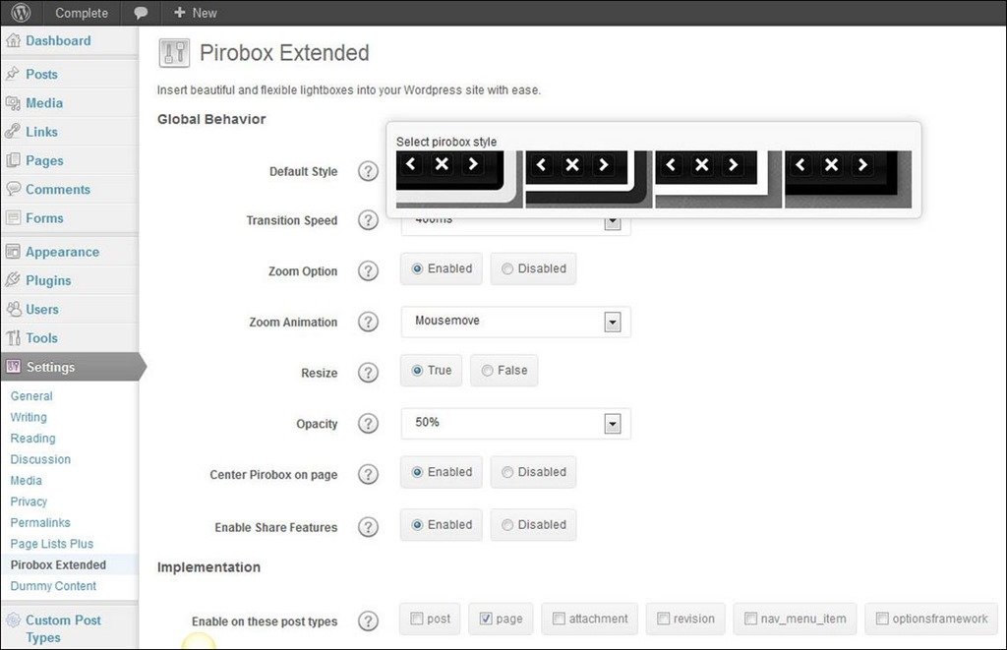Click Complete site name in admin bar

point(82,13)
